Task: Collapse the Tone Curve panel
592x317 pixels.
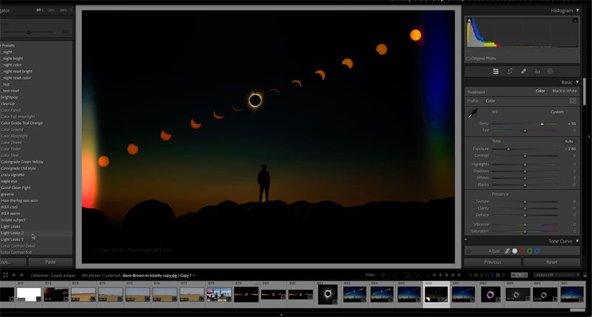Action: (x=577, y=241)
